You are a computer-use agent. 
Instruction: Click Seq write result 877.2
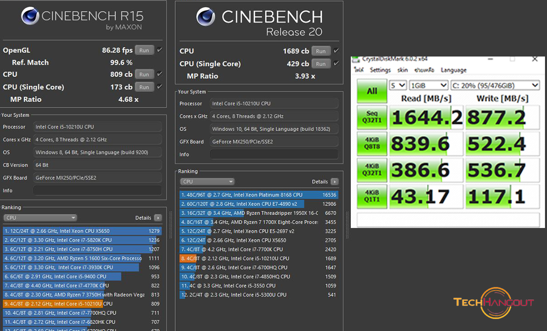tap(502, 117)
